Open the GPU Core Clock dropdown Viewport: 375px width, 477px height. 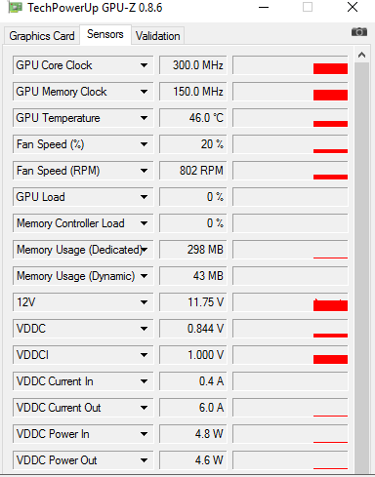click(144, 65)
